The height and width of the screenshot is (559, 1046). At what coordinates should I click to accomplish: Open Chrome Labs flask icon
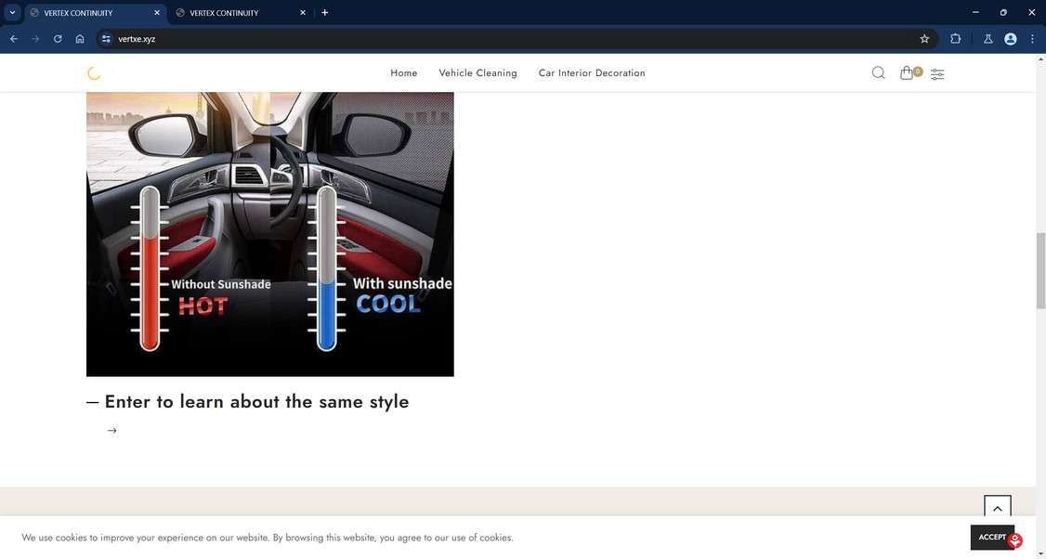988,39
